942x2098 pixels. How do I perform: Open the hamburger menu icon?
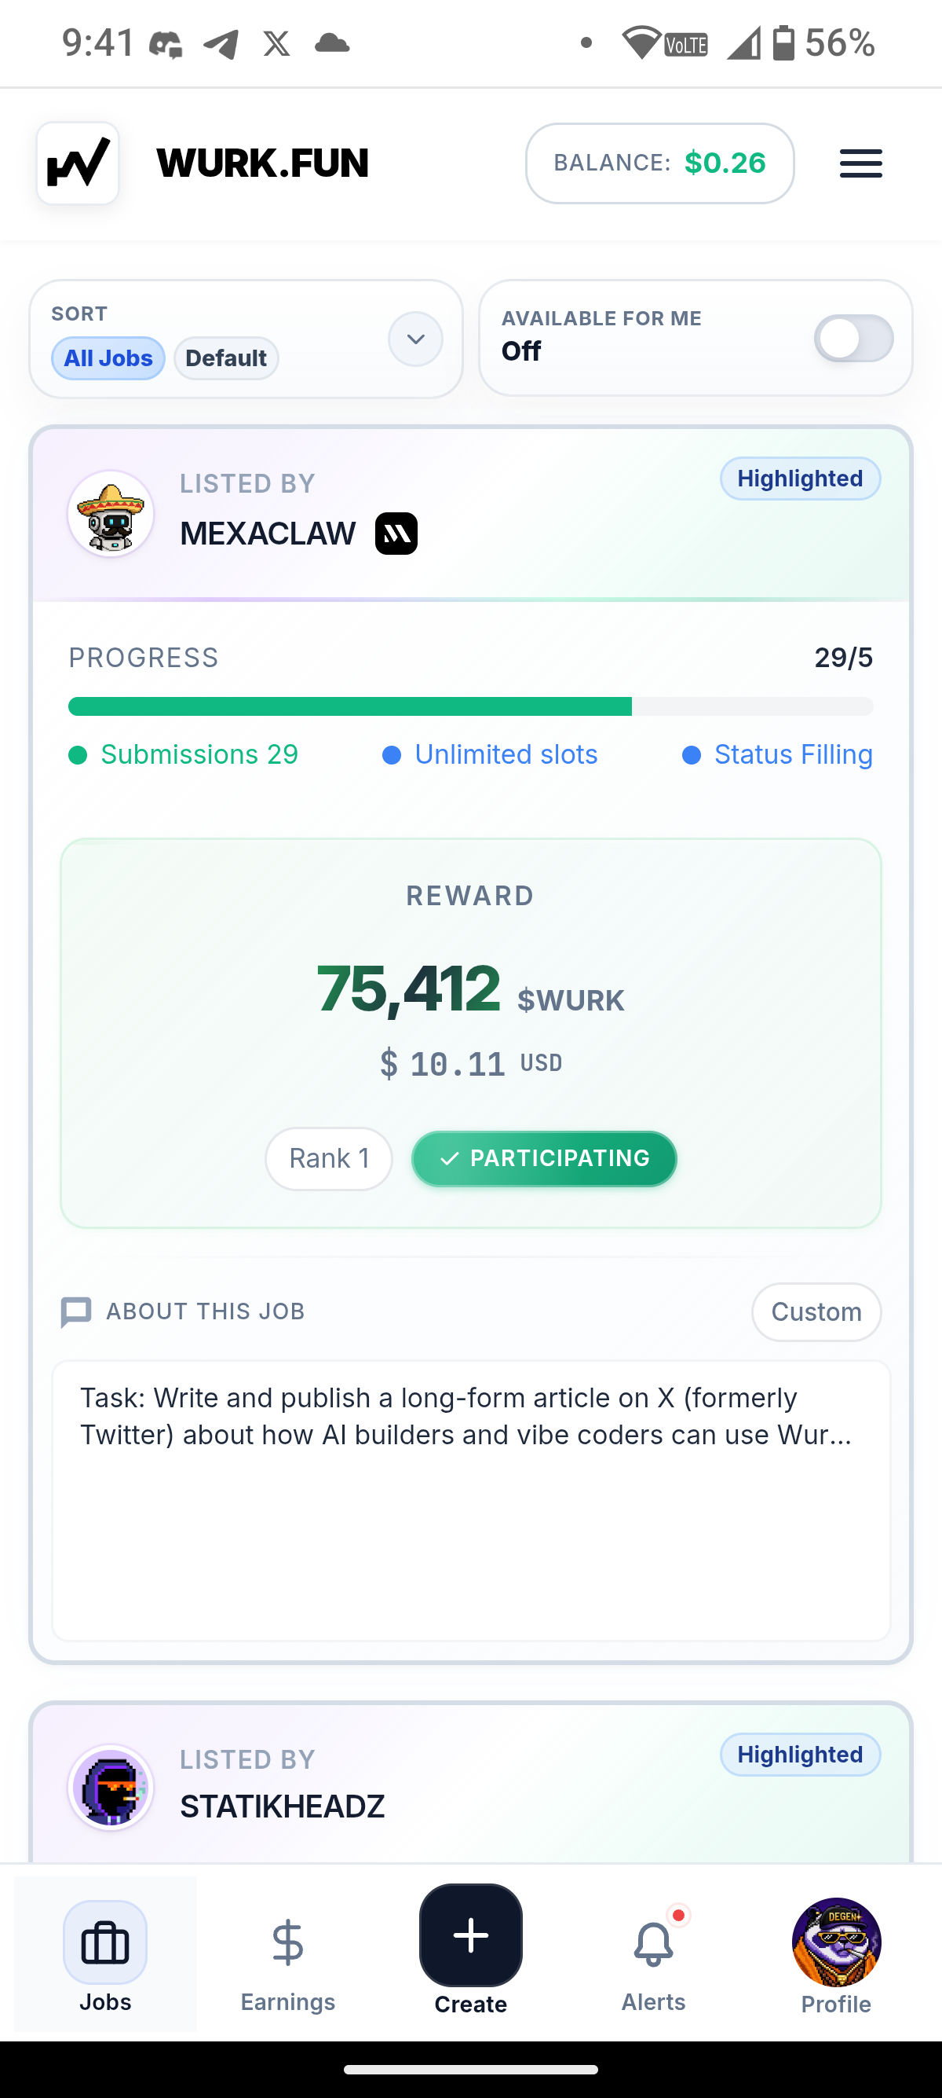point(860,163)
